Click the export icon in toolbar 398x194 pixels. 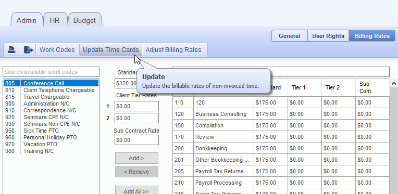(x=28, y=49)
